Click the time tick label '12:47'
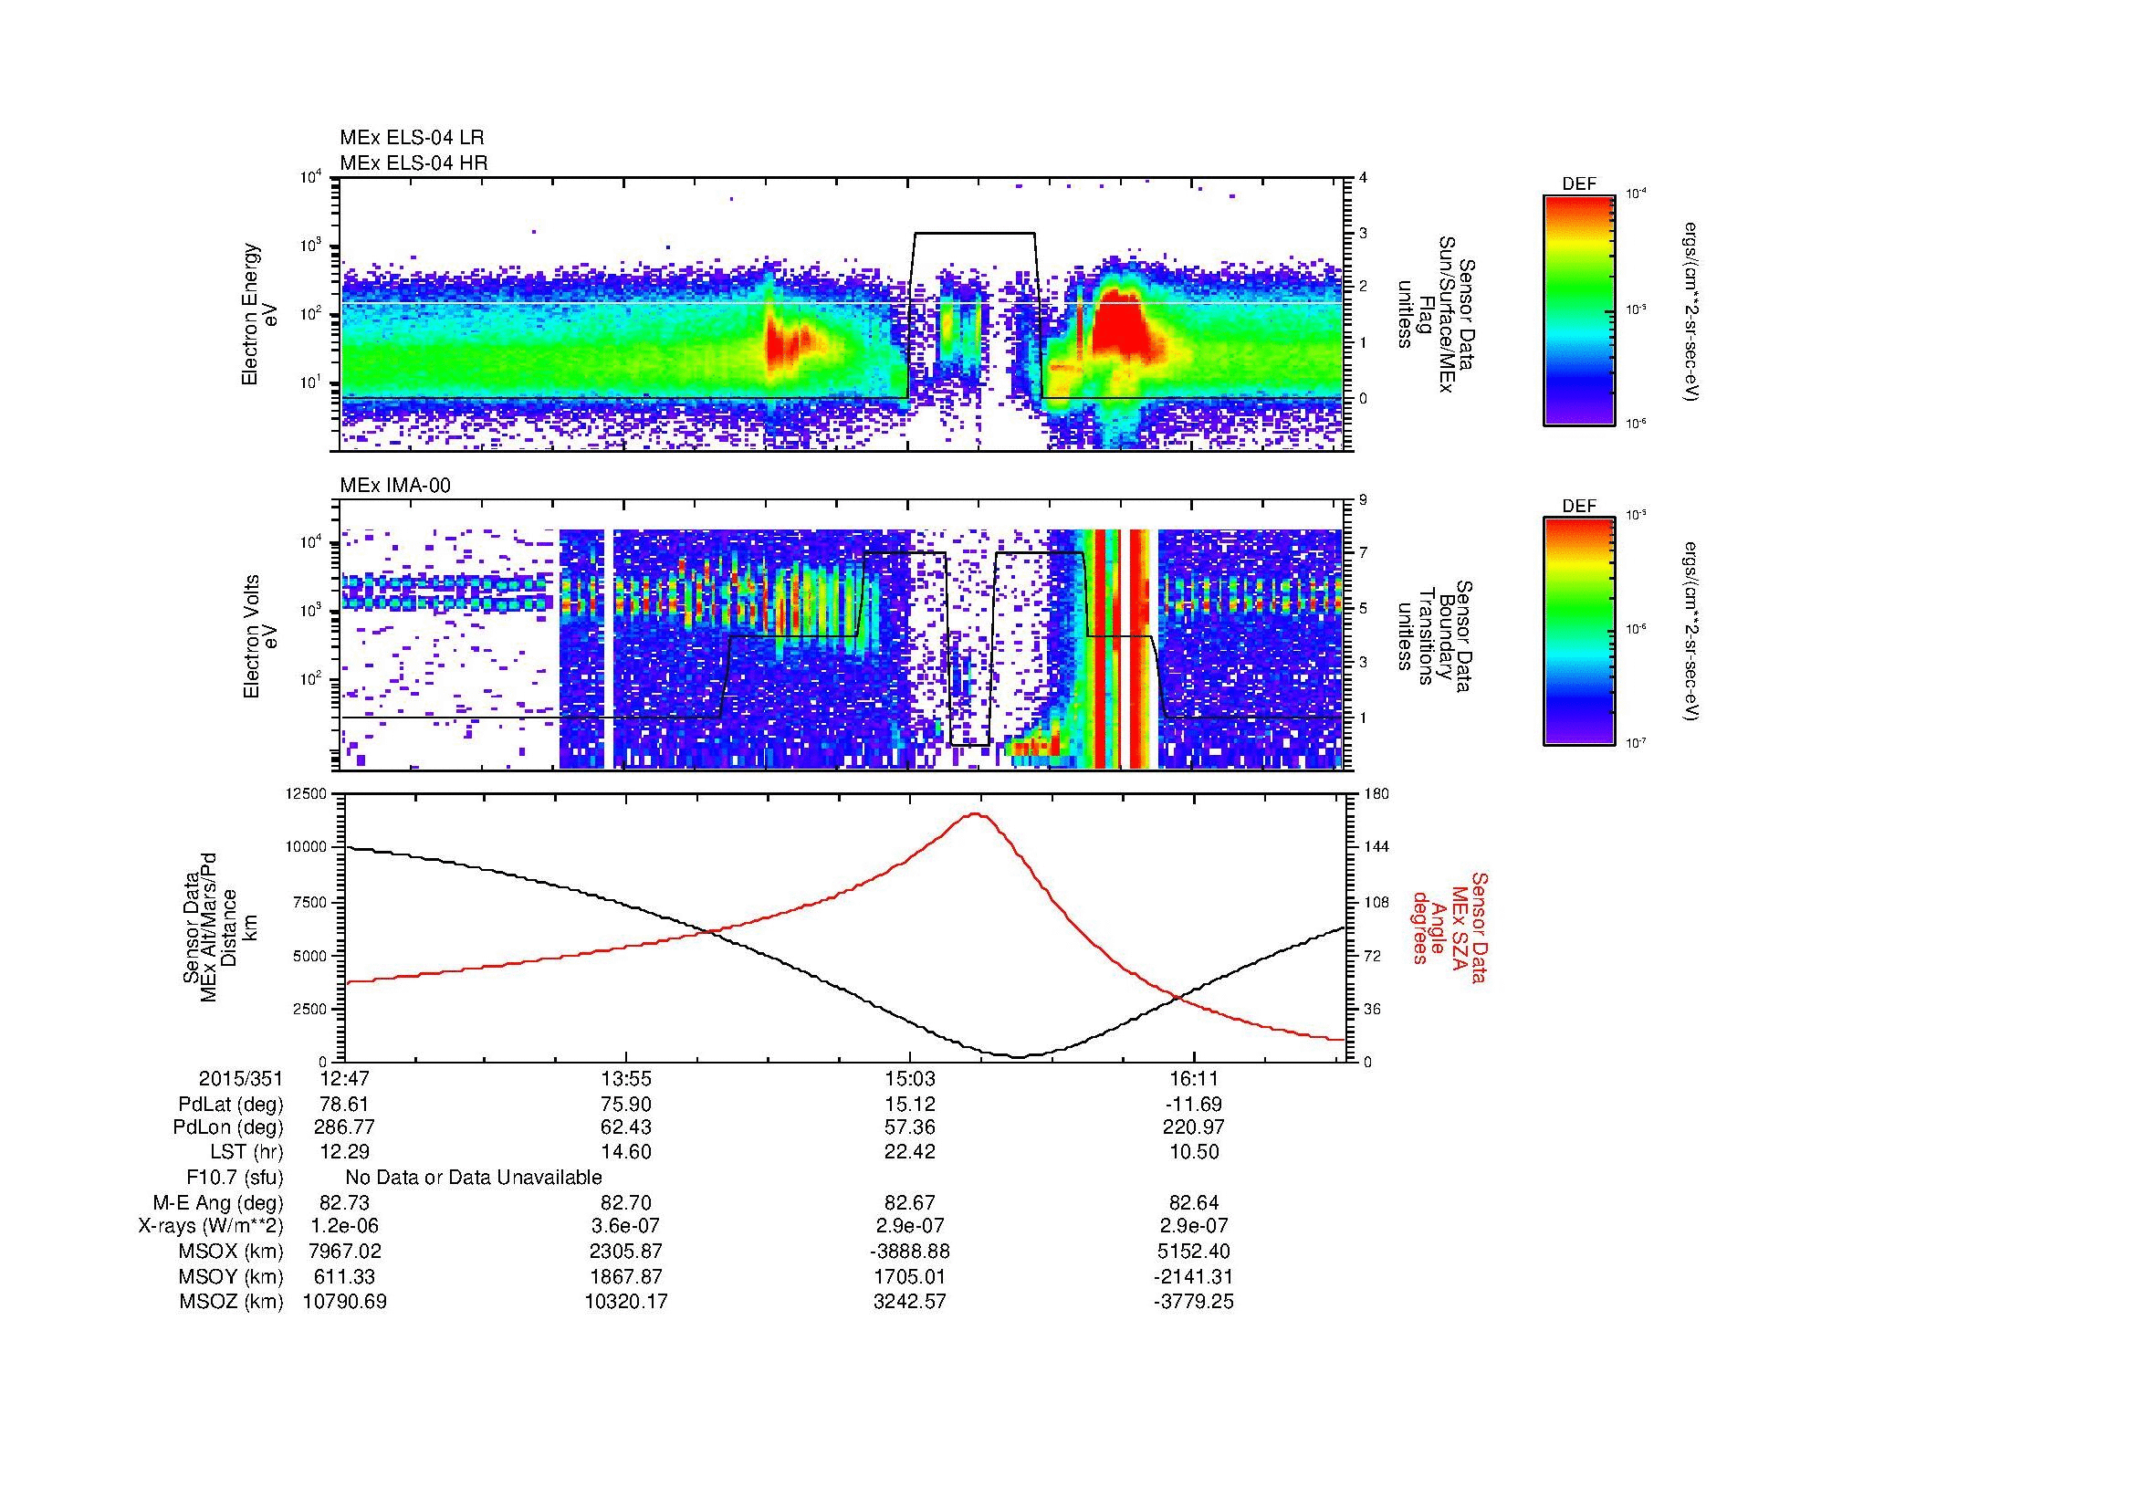The width and height of the screenshot is (2135, 1509). [345, 1079]
